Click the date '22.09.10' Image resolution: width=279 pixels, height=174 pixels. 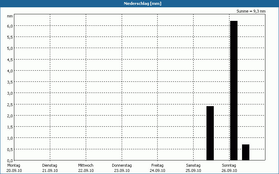pos(86,171)
